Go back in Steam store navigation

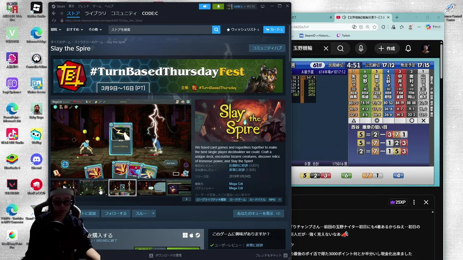pyautogui.click(x=54, y=13)
